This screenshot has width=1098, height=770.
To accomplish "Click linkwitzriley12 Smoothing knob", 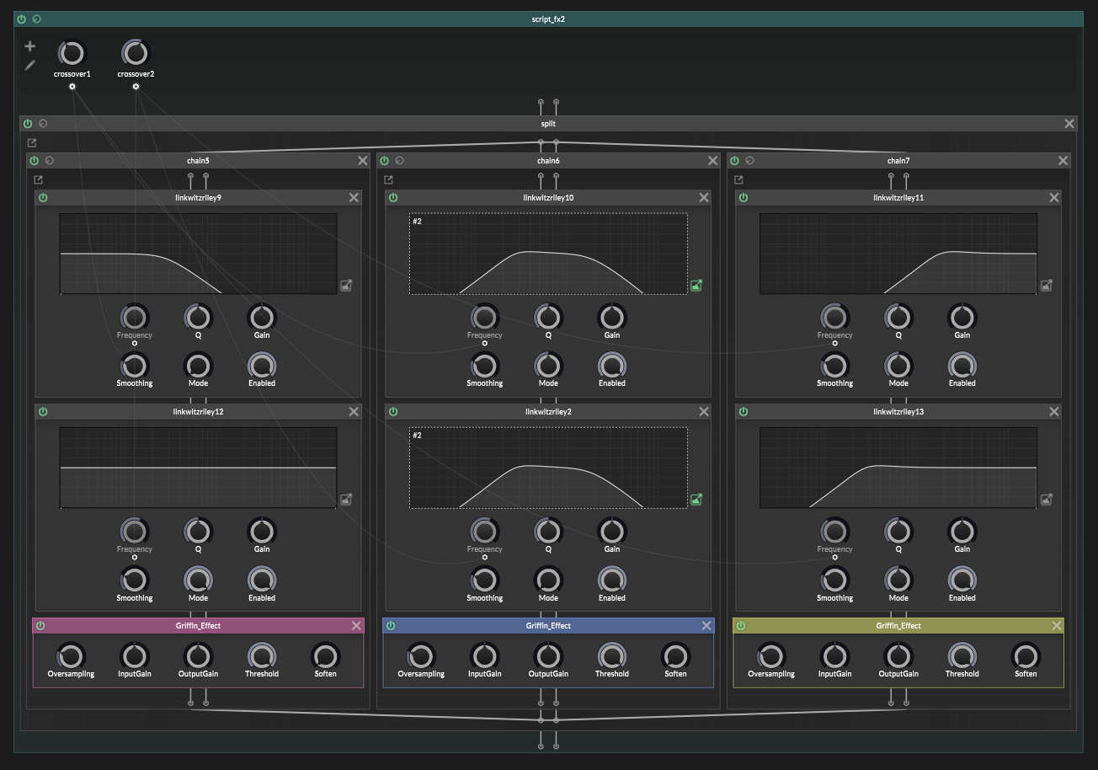I will (135, 580).
